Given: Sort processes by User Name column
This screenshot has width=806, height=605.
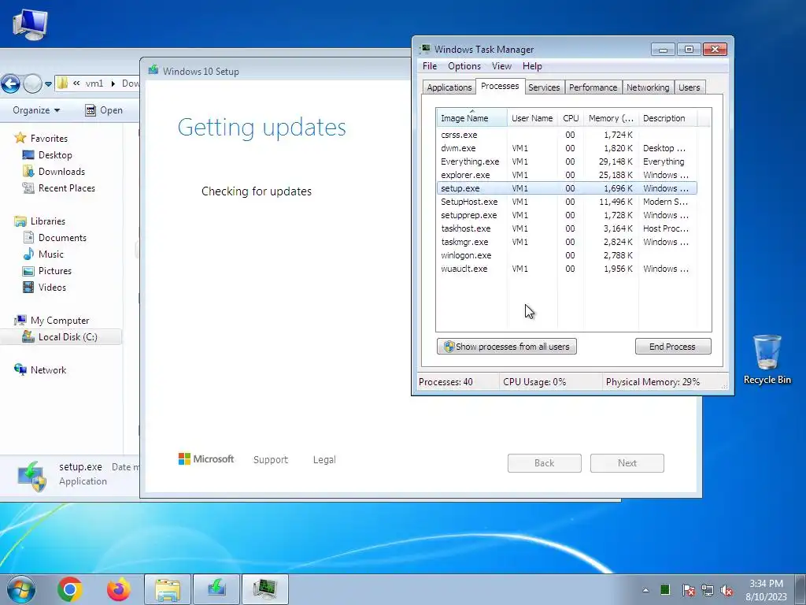Looking at the screenshot, I should (532, 118).
